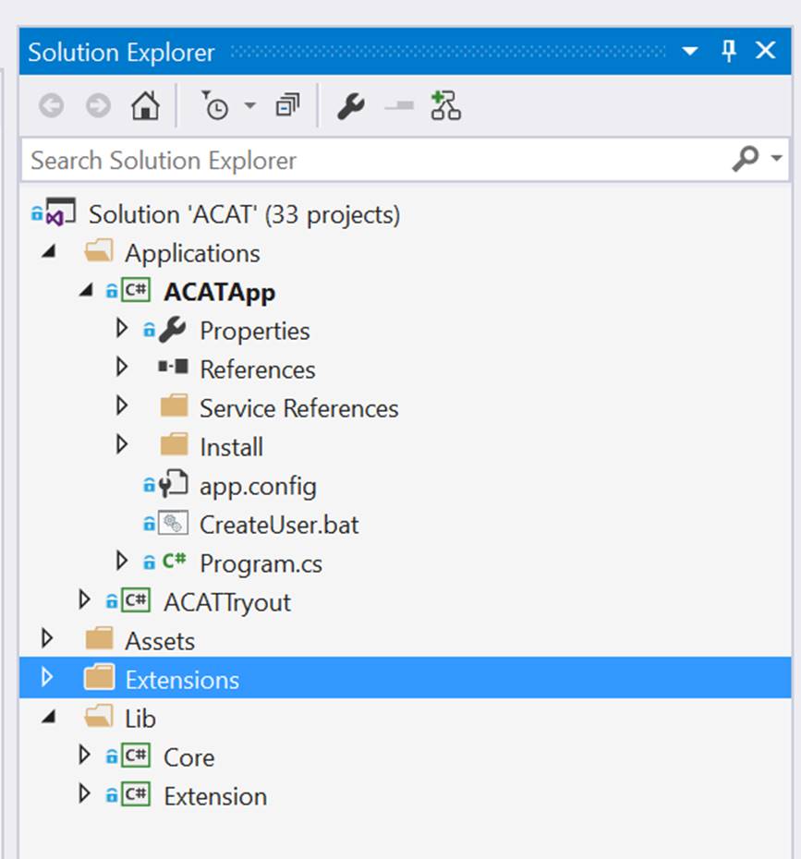Expand the Extensions folder node
The image size is (801, 859).
tap(47, 679)
